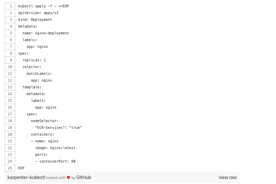This screenshot has height=184, width=276.
Task: Click the 'matchLabels:' code line
Action: [x=39, y=74]
